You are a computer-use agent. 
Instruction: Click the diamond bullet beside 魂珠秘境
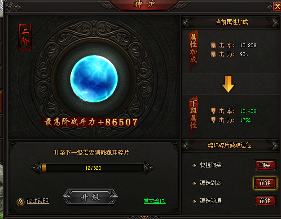[194, 201]
